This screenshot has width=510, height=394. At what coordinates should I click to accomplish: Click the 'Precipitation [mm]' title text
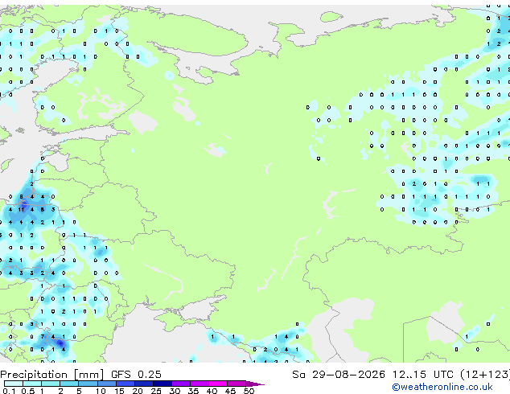point(52,375)
